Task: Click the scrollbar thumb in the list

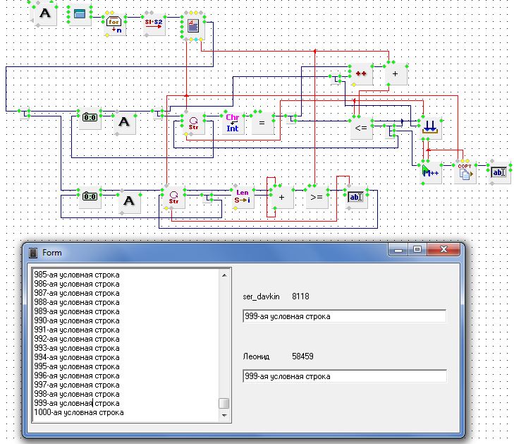Action: pyautogui.click(x=224, y=403)
